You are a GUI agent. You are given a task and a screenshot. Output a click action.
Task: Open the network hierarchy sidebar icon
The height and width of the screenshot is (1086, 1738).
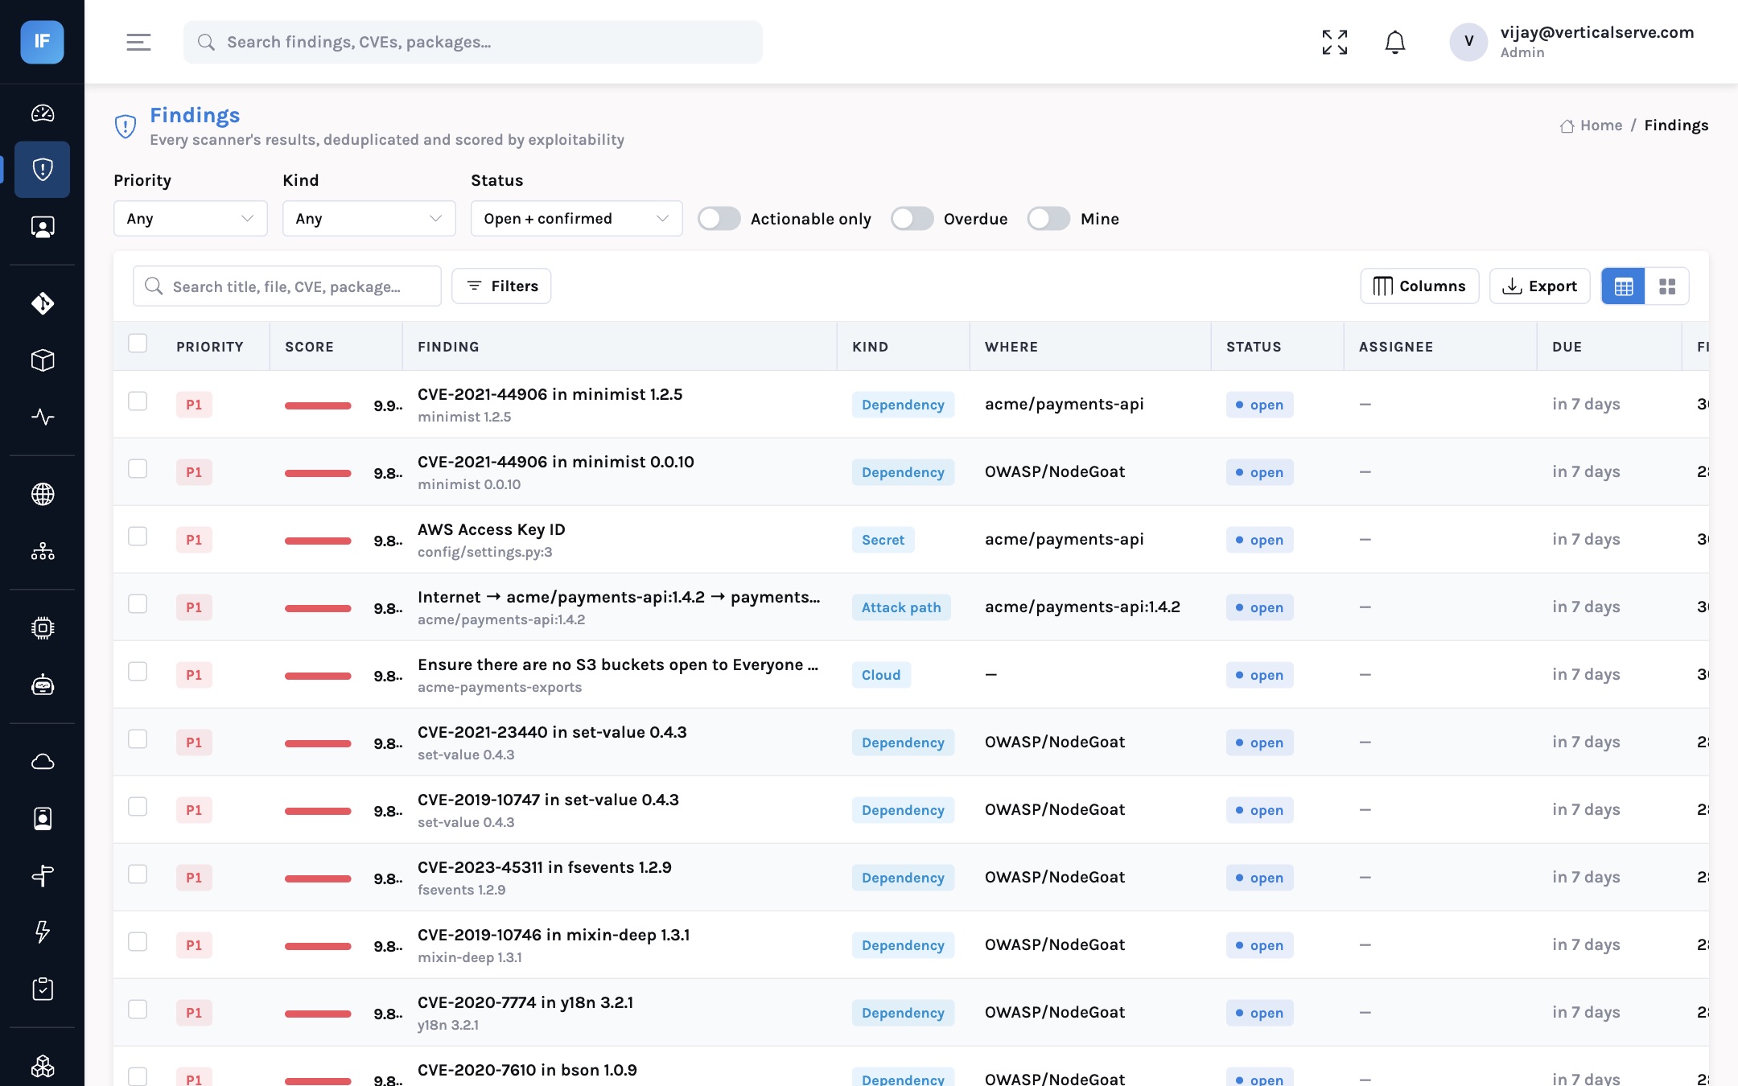[43, 551]
